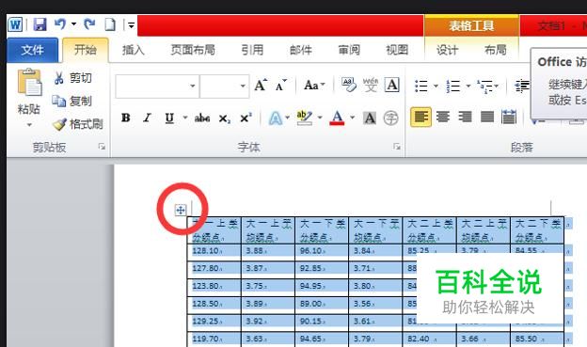This screenshot has width=587, height=347.
Task: Expand the 粘贴 options arrow
Action: (29, 125)
